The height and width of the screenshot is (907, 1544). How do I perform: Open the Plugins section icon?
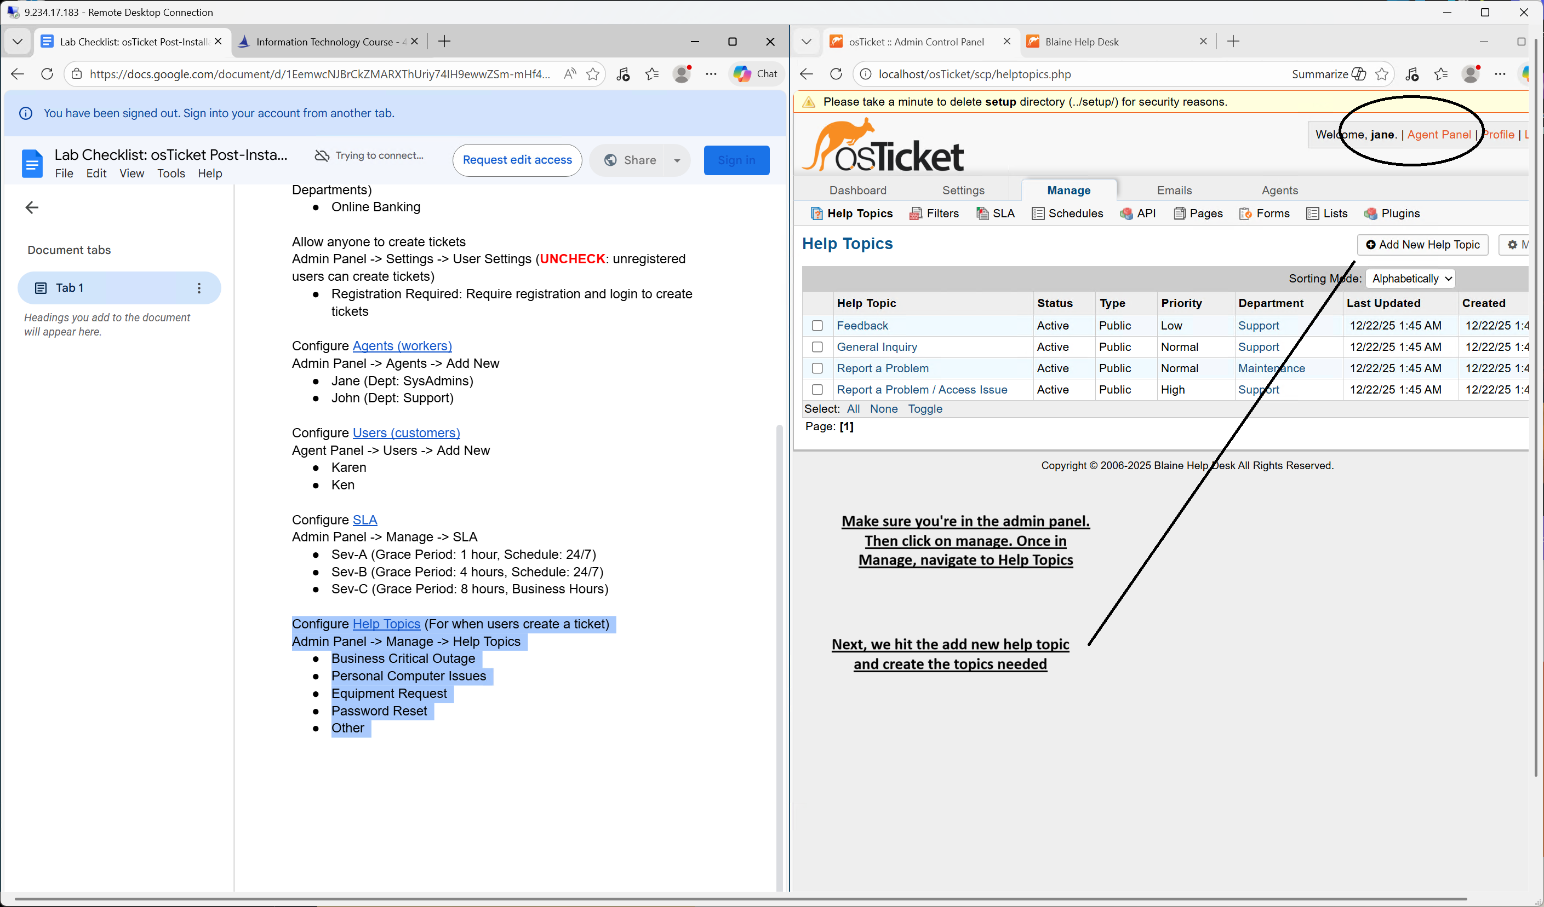tap(1371, 213)
